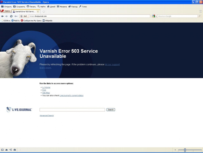Navigate back with the back arrow

[2, 16]
